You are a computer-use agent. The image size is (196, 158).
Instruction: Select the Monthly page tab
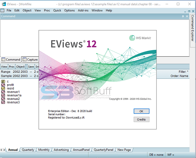tap(44, 150)
